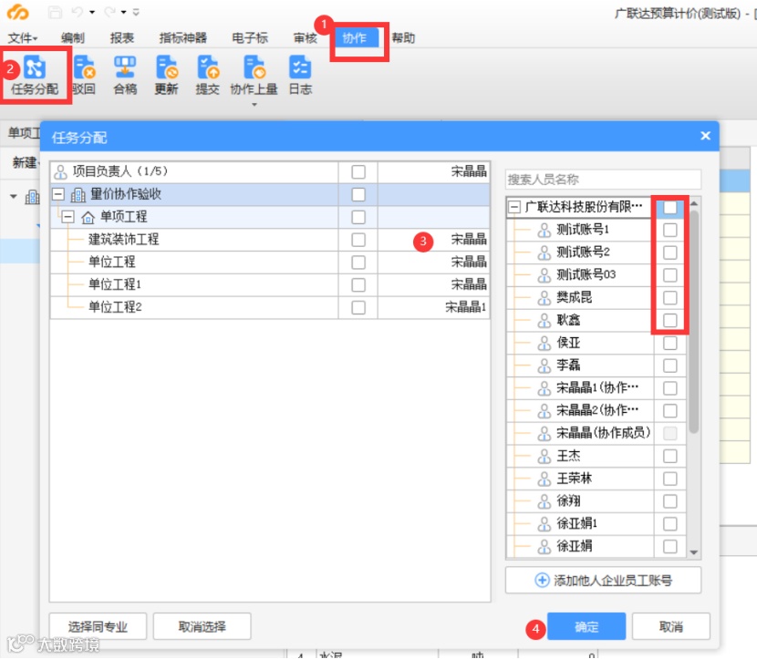Open the undo history dropdown arrow
757x659 pixels.
click(92, 12)
